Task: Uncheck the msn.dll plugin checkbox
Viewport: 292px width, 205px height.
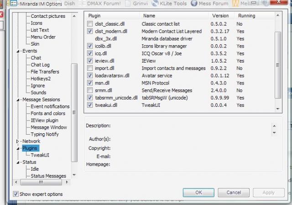Action: click(x=90, y=83)
